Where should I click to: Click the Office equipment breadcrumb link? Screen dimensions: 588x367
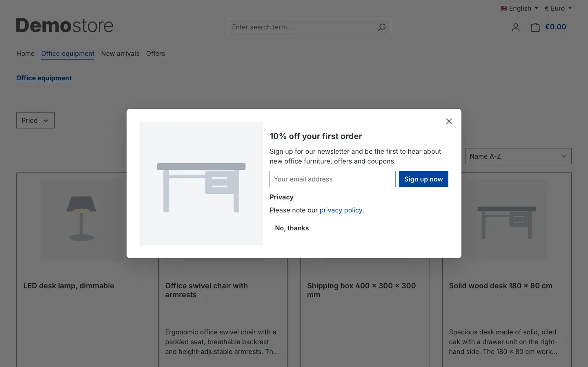(44, 78)
